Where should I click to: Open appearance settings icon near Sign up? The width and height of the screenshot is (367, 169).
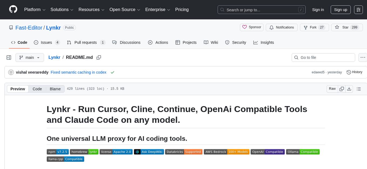click(358, 9)
